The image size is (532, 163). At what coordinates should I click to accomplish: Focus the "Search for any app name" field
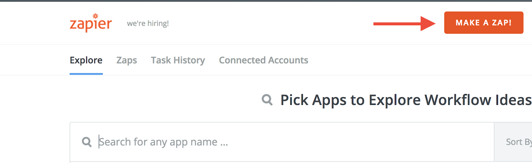(x=266, y=142)
